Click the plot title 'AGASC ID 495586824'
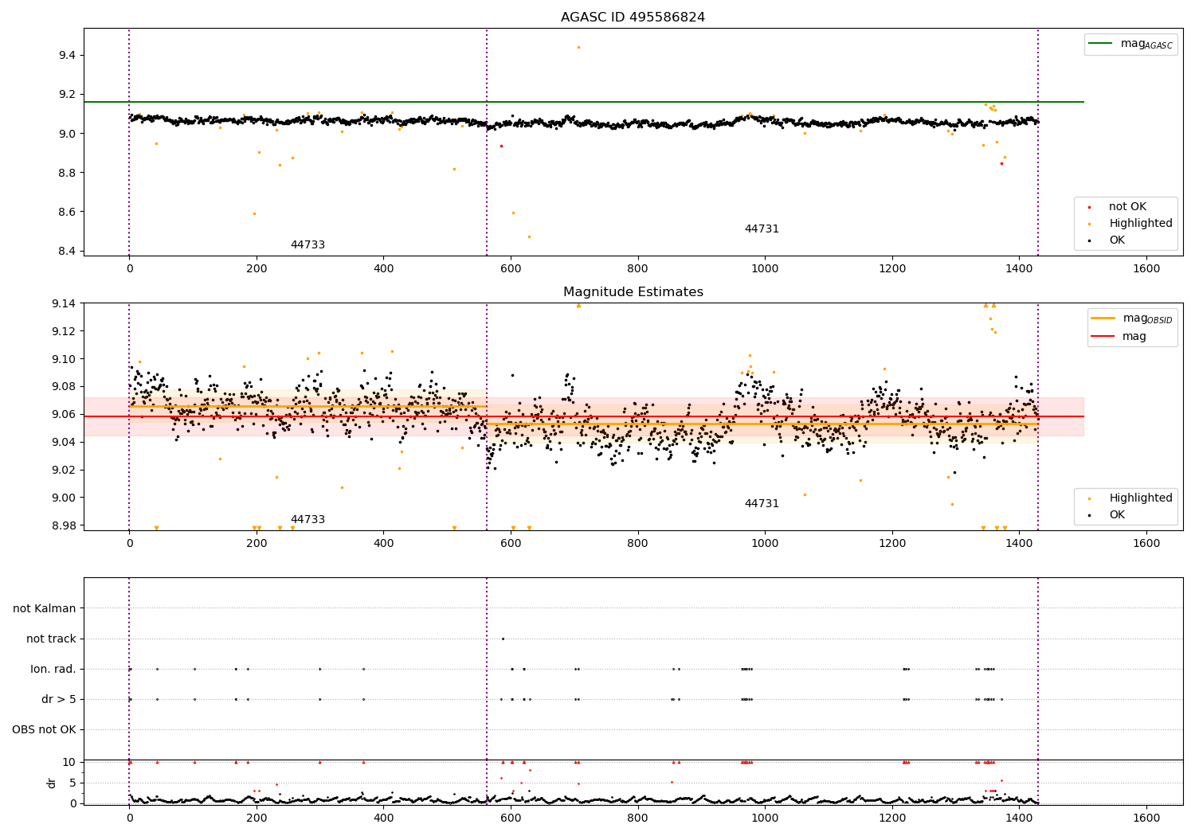Image resolution: width=1195 pixels, height=836 pixels. pyautogui.click(x=633, y=18)
